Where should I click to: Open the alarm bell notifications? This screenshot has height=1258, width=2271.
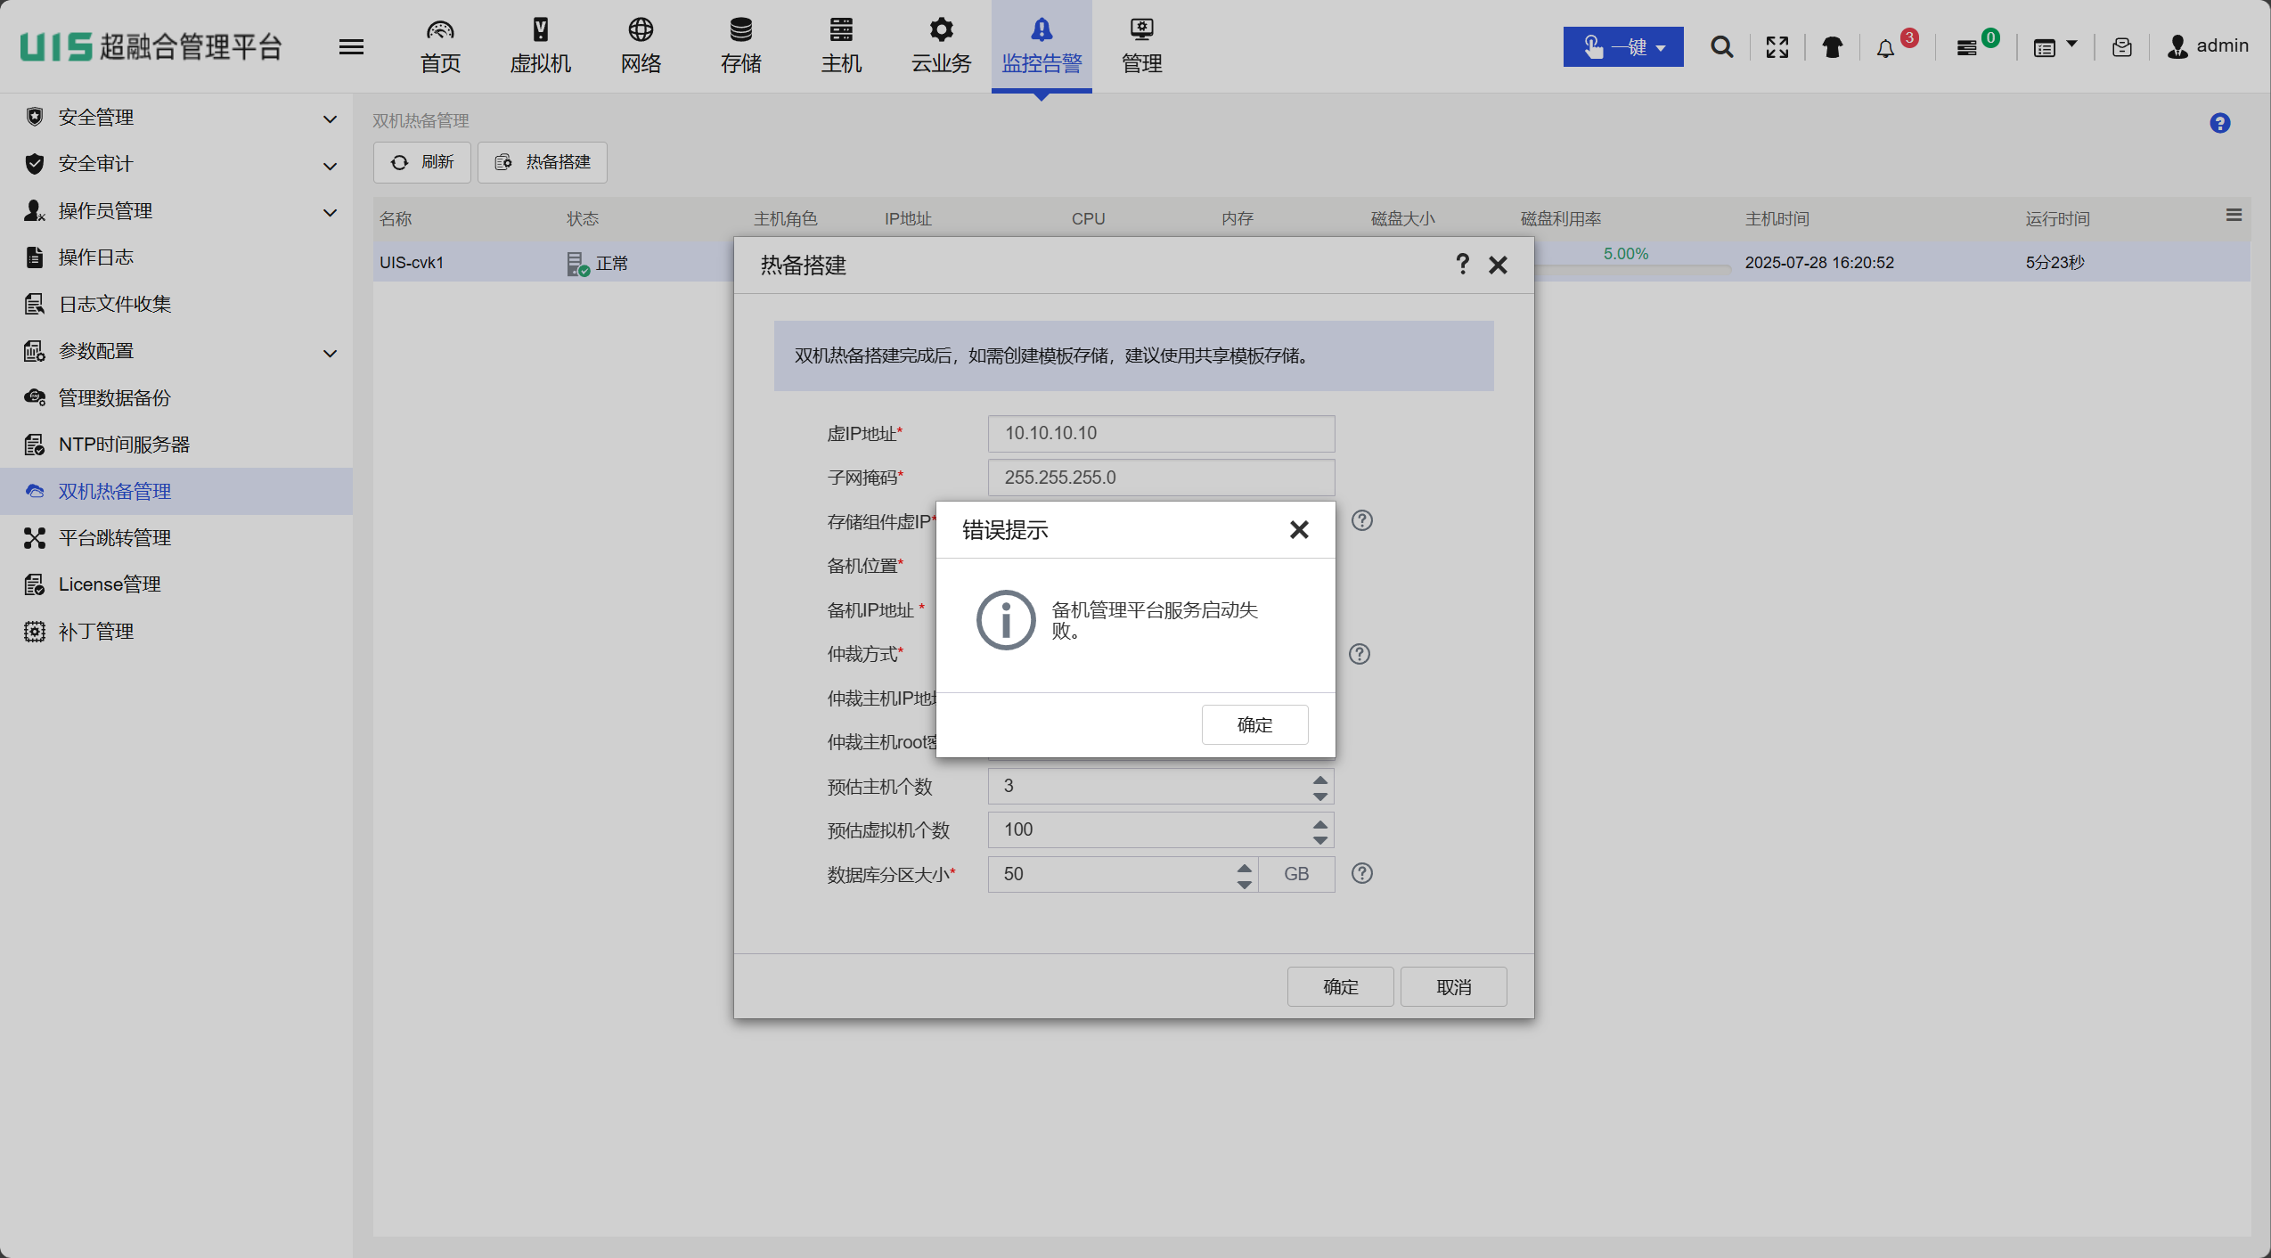(1885, 48)
